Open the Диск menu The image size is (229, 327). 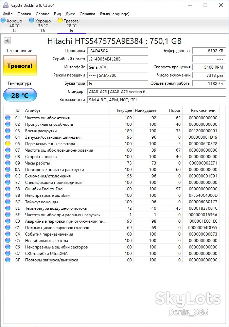tap(70, 14)
